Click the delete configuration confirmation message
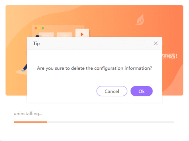The width and height of the screenshot is (189, 141). point(94,68)
